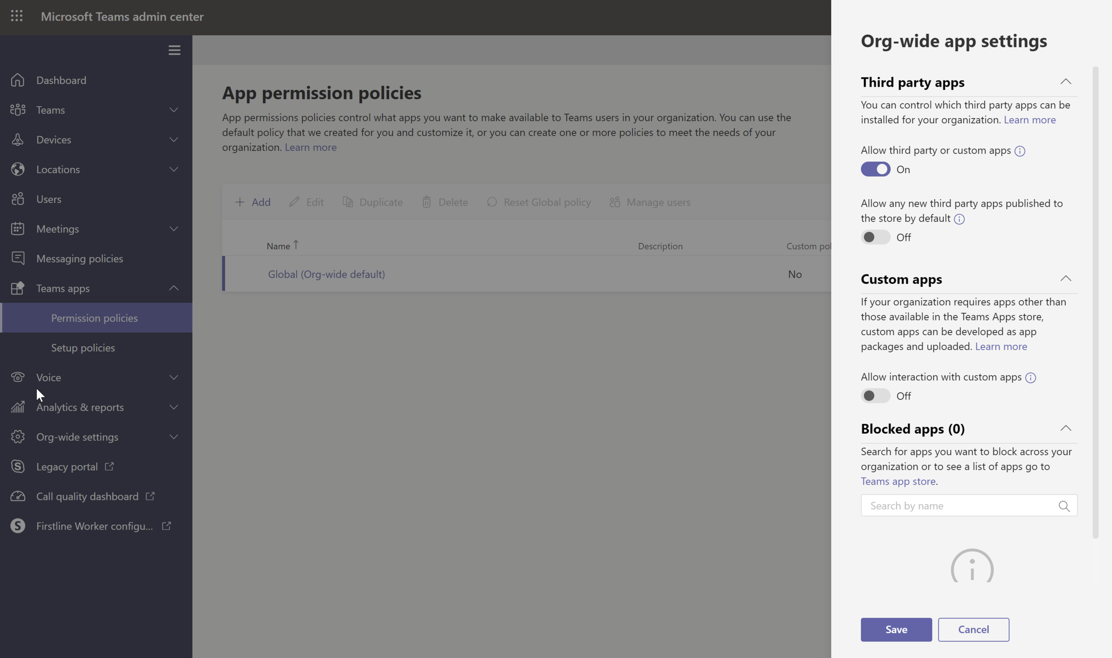Click info icon for custom apps interaction
The width and height of the screenshot is (1112, 658).
tap(1030, 378)
